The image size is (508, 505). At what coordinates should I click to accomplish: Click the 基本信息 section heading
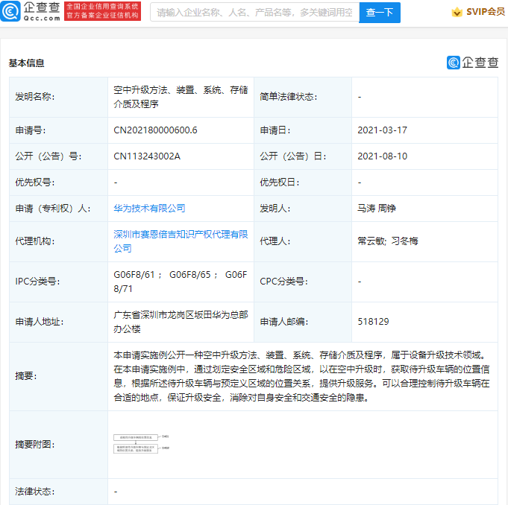coord(26,63)
